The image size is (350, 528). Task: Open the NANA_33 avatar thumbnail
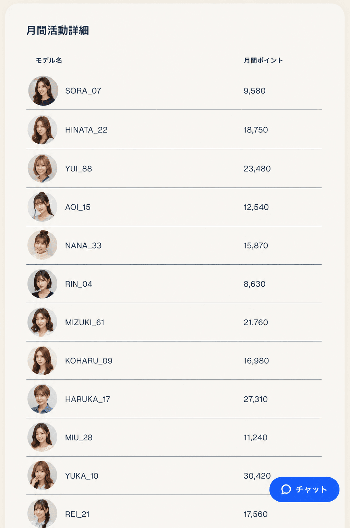tap(43, 245)
